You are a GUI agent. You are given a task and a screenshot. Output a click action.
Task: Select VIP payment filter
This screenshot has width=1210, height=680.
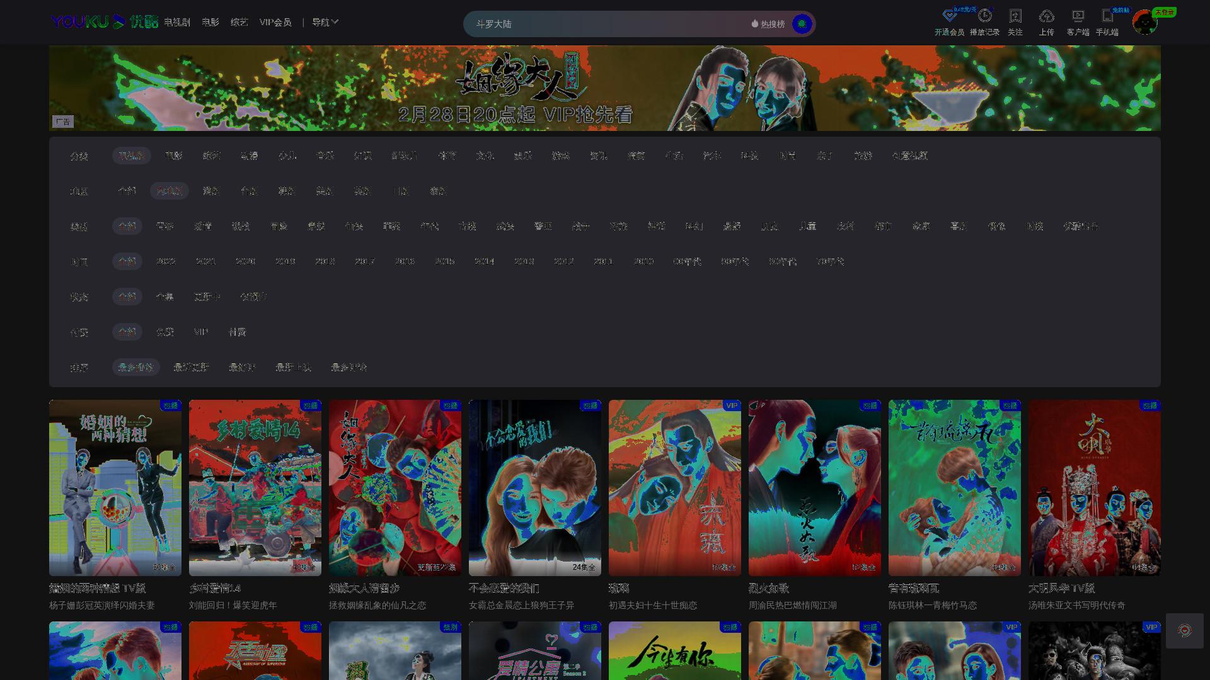200,332
